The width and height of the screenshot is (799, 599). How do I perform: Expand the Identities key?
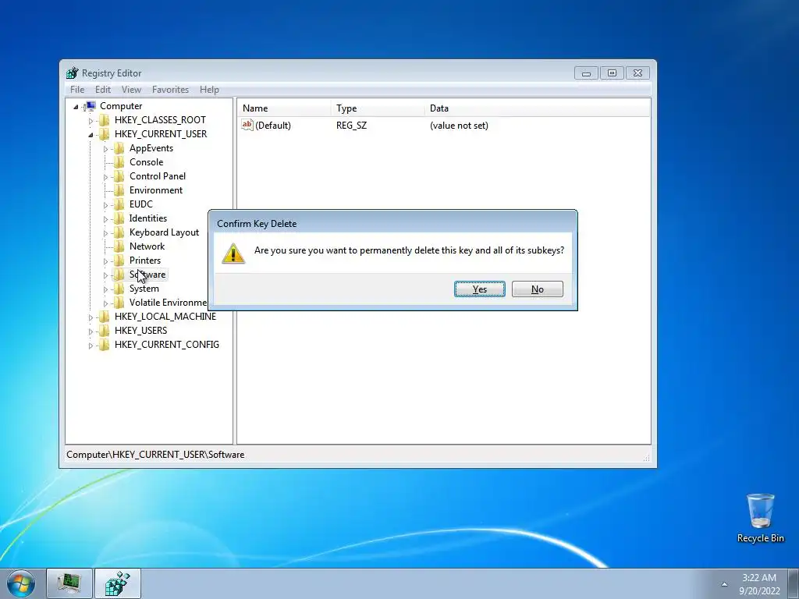point(105,219)
